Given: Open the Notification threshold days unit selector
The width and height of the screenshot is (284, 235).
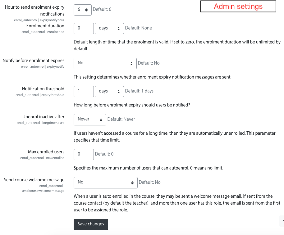Looking at the screenshot, I should coord(109,91).
